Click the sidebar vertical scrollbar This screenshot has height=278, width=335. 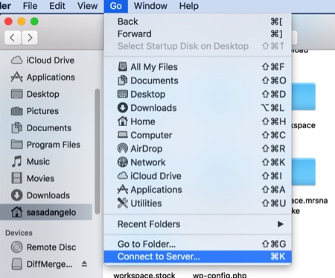point(98,151)
